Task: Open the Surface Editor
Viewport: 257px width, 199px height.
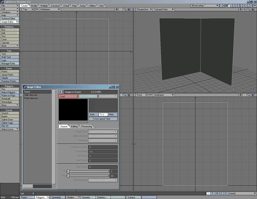Action: pyautogui.click(x=9, y=18)
